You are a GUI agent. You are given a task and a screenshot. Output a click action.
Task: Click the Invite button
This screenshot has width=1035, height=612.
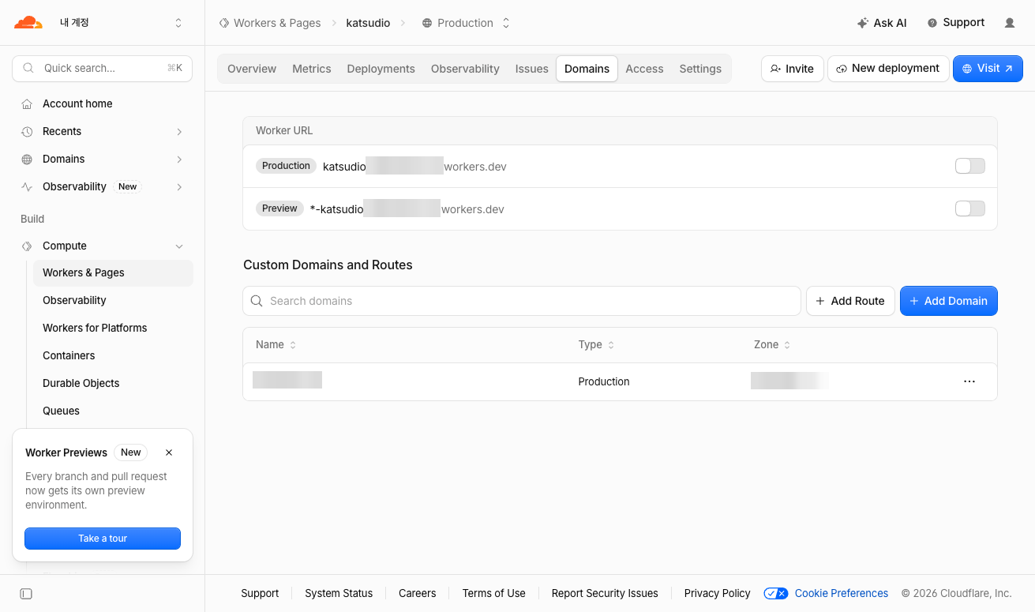(x=793, y=69)
